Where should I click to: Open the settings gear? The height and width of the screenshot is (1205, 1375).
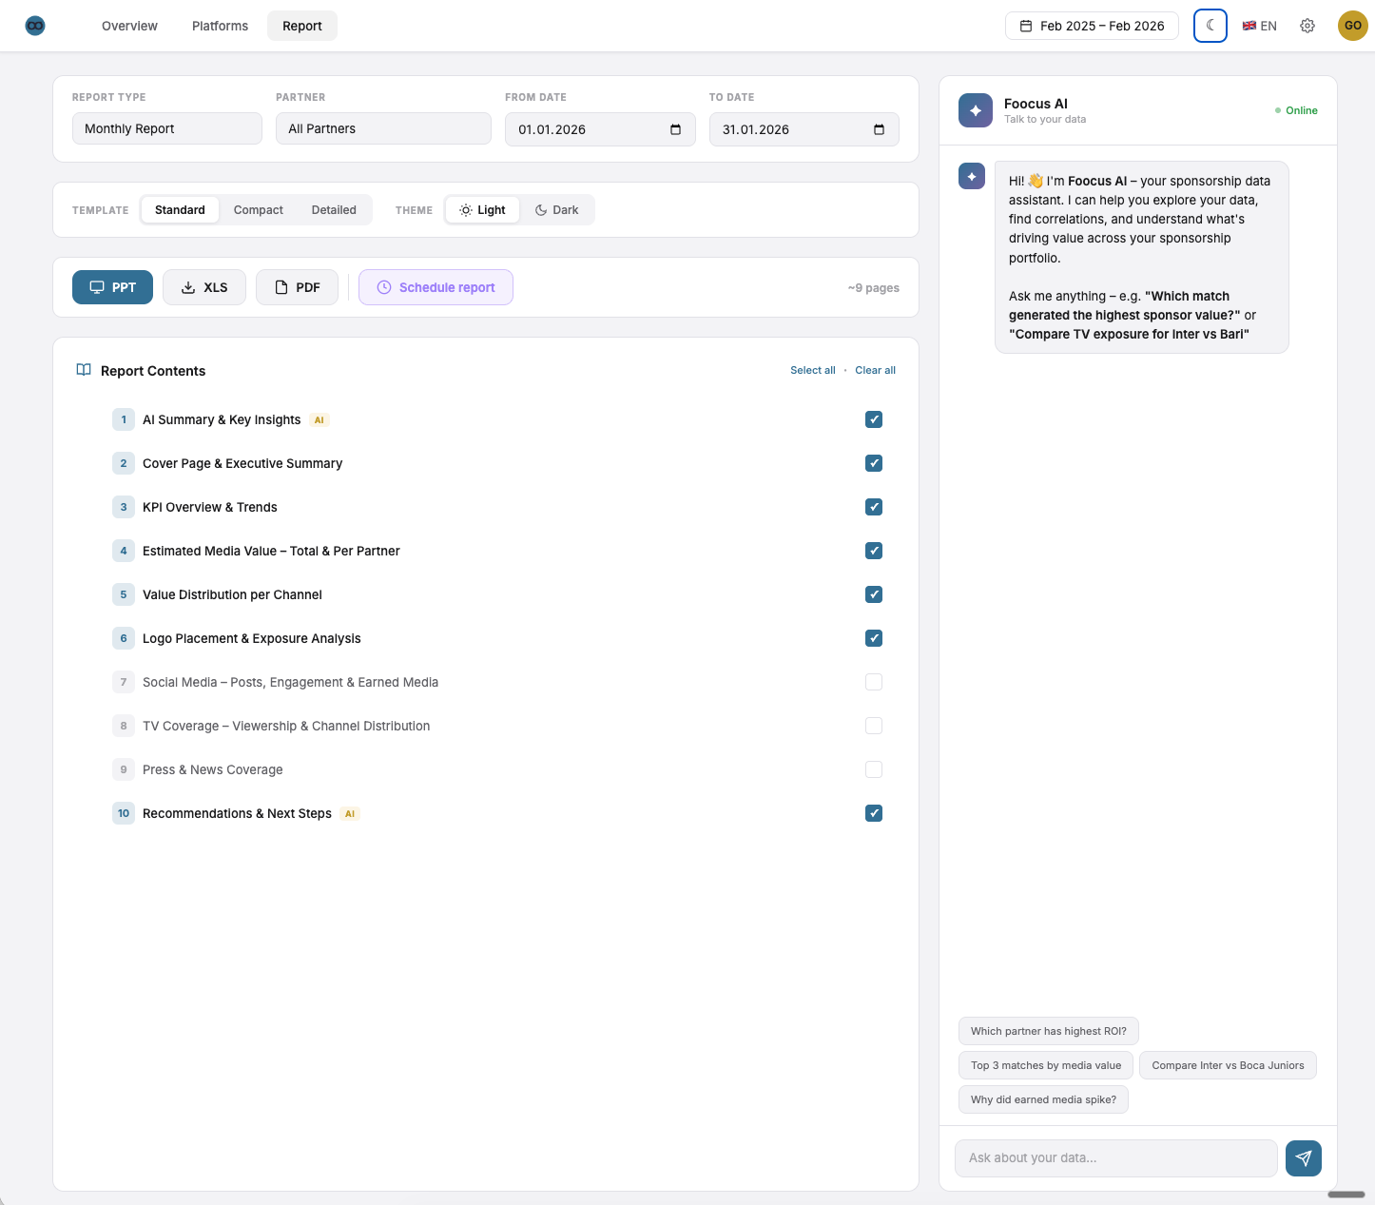tap(1307, 26)
